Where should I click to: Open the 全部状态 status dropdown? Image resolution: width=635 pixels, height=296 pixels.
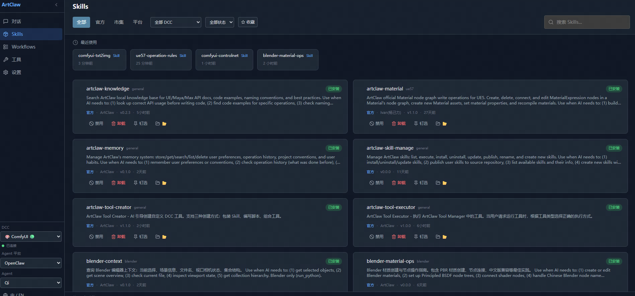pos(220,22)
